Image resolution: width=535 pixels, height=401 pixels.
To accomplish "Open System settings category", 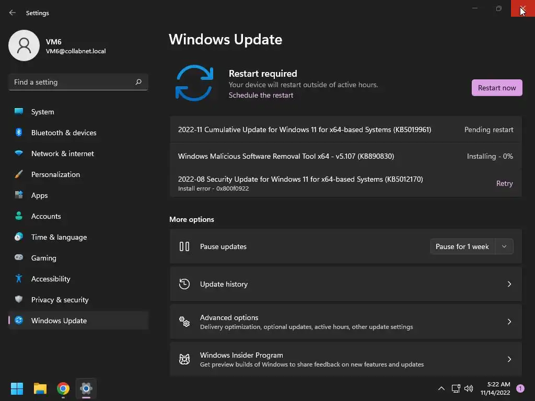I will point(78,112).
